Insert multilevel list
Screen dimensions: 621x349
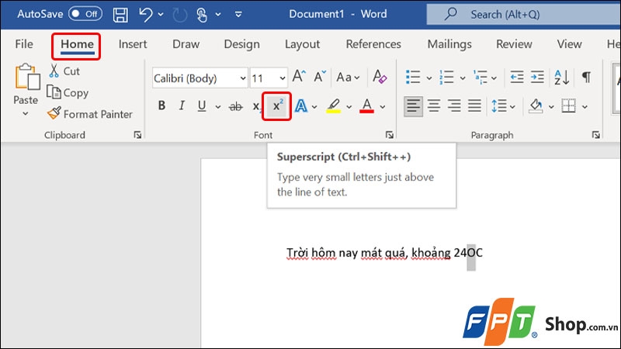click(x=480, y=77)
